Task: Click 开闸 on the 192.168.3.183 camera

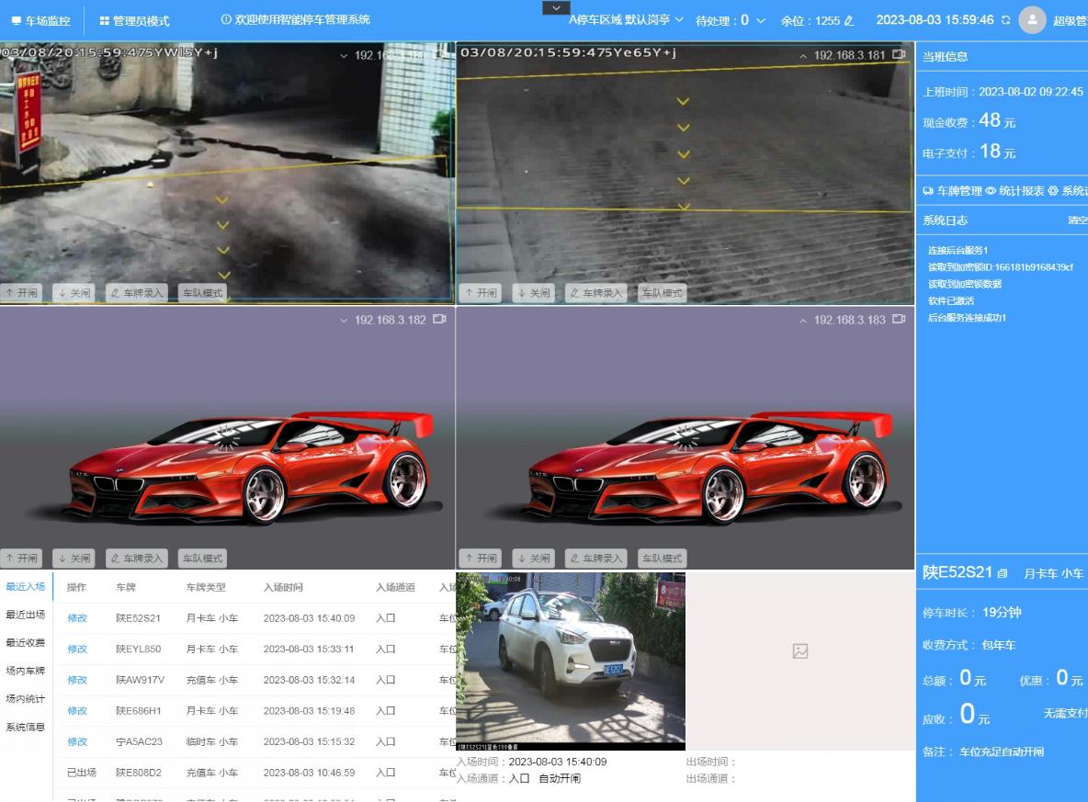Action: (x=481, y=558)
